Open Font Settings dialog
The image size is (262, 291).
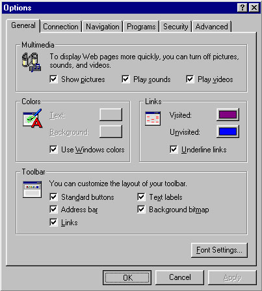[219, 250]
